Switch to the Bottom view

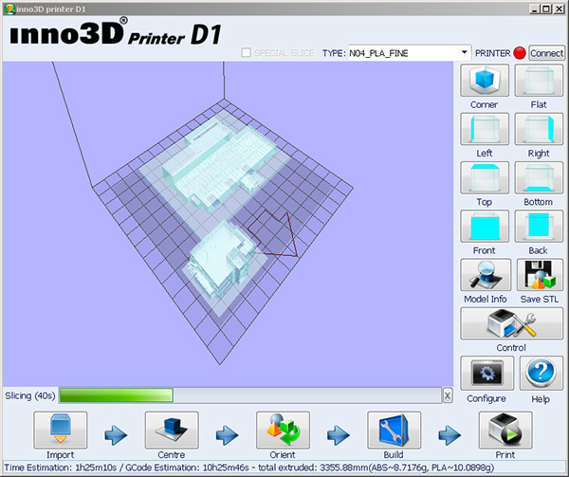pos(539,177)
